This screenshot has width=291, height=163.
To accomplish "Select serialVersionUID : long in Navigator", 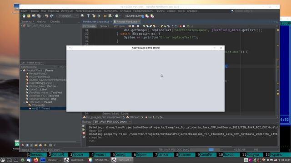I will [42, 99].
